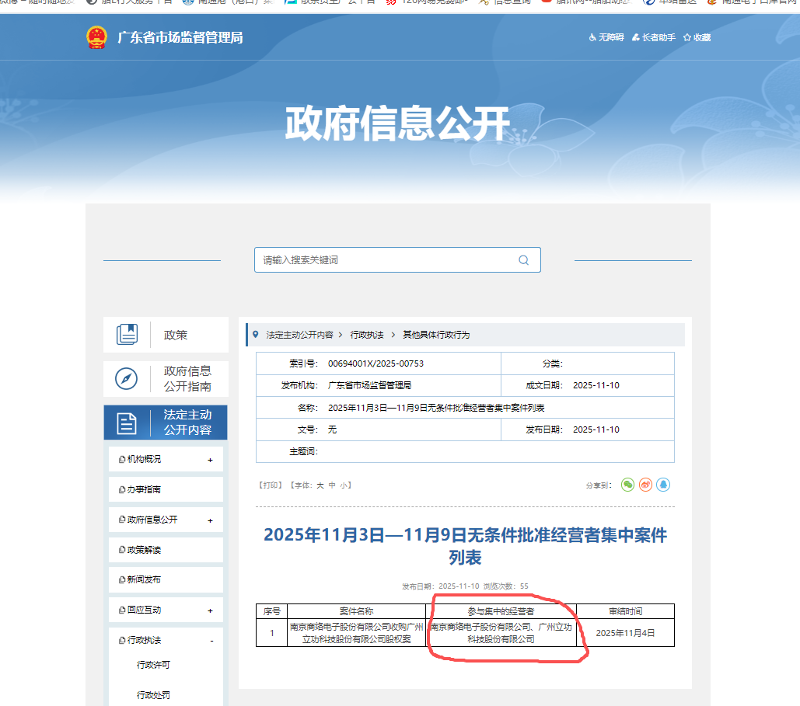Open the 行政许可 sub-item

153,665
